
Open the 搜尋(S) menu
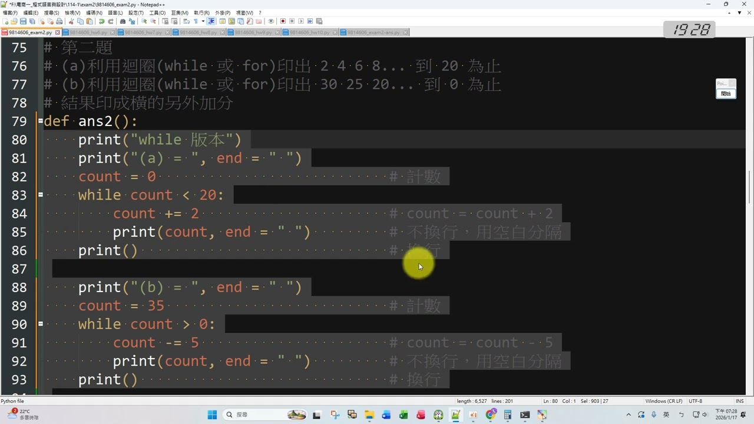[x=52, y=12]
